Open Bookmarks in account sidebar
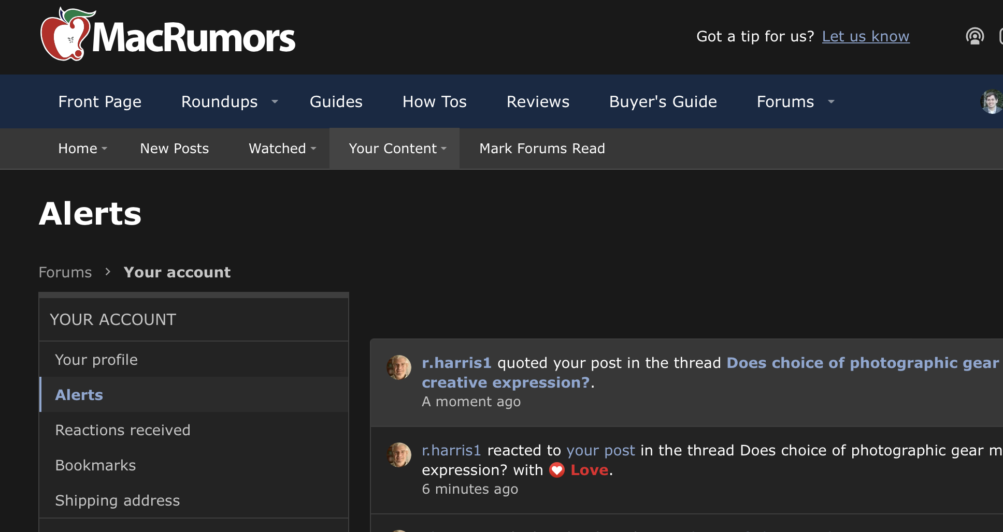This screenshot has width=1003, height=532. coord(194,465)
